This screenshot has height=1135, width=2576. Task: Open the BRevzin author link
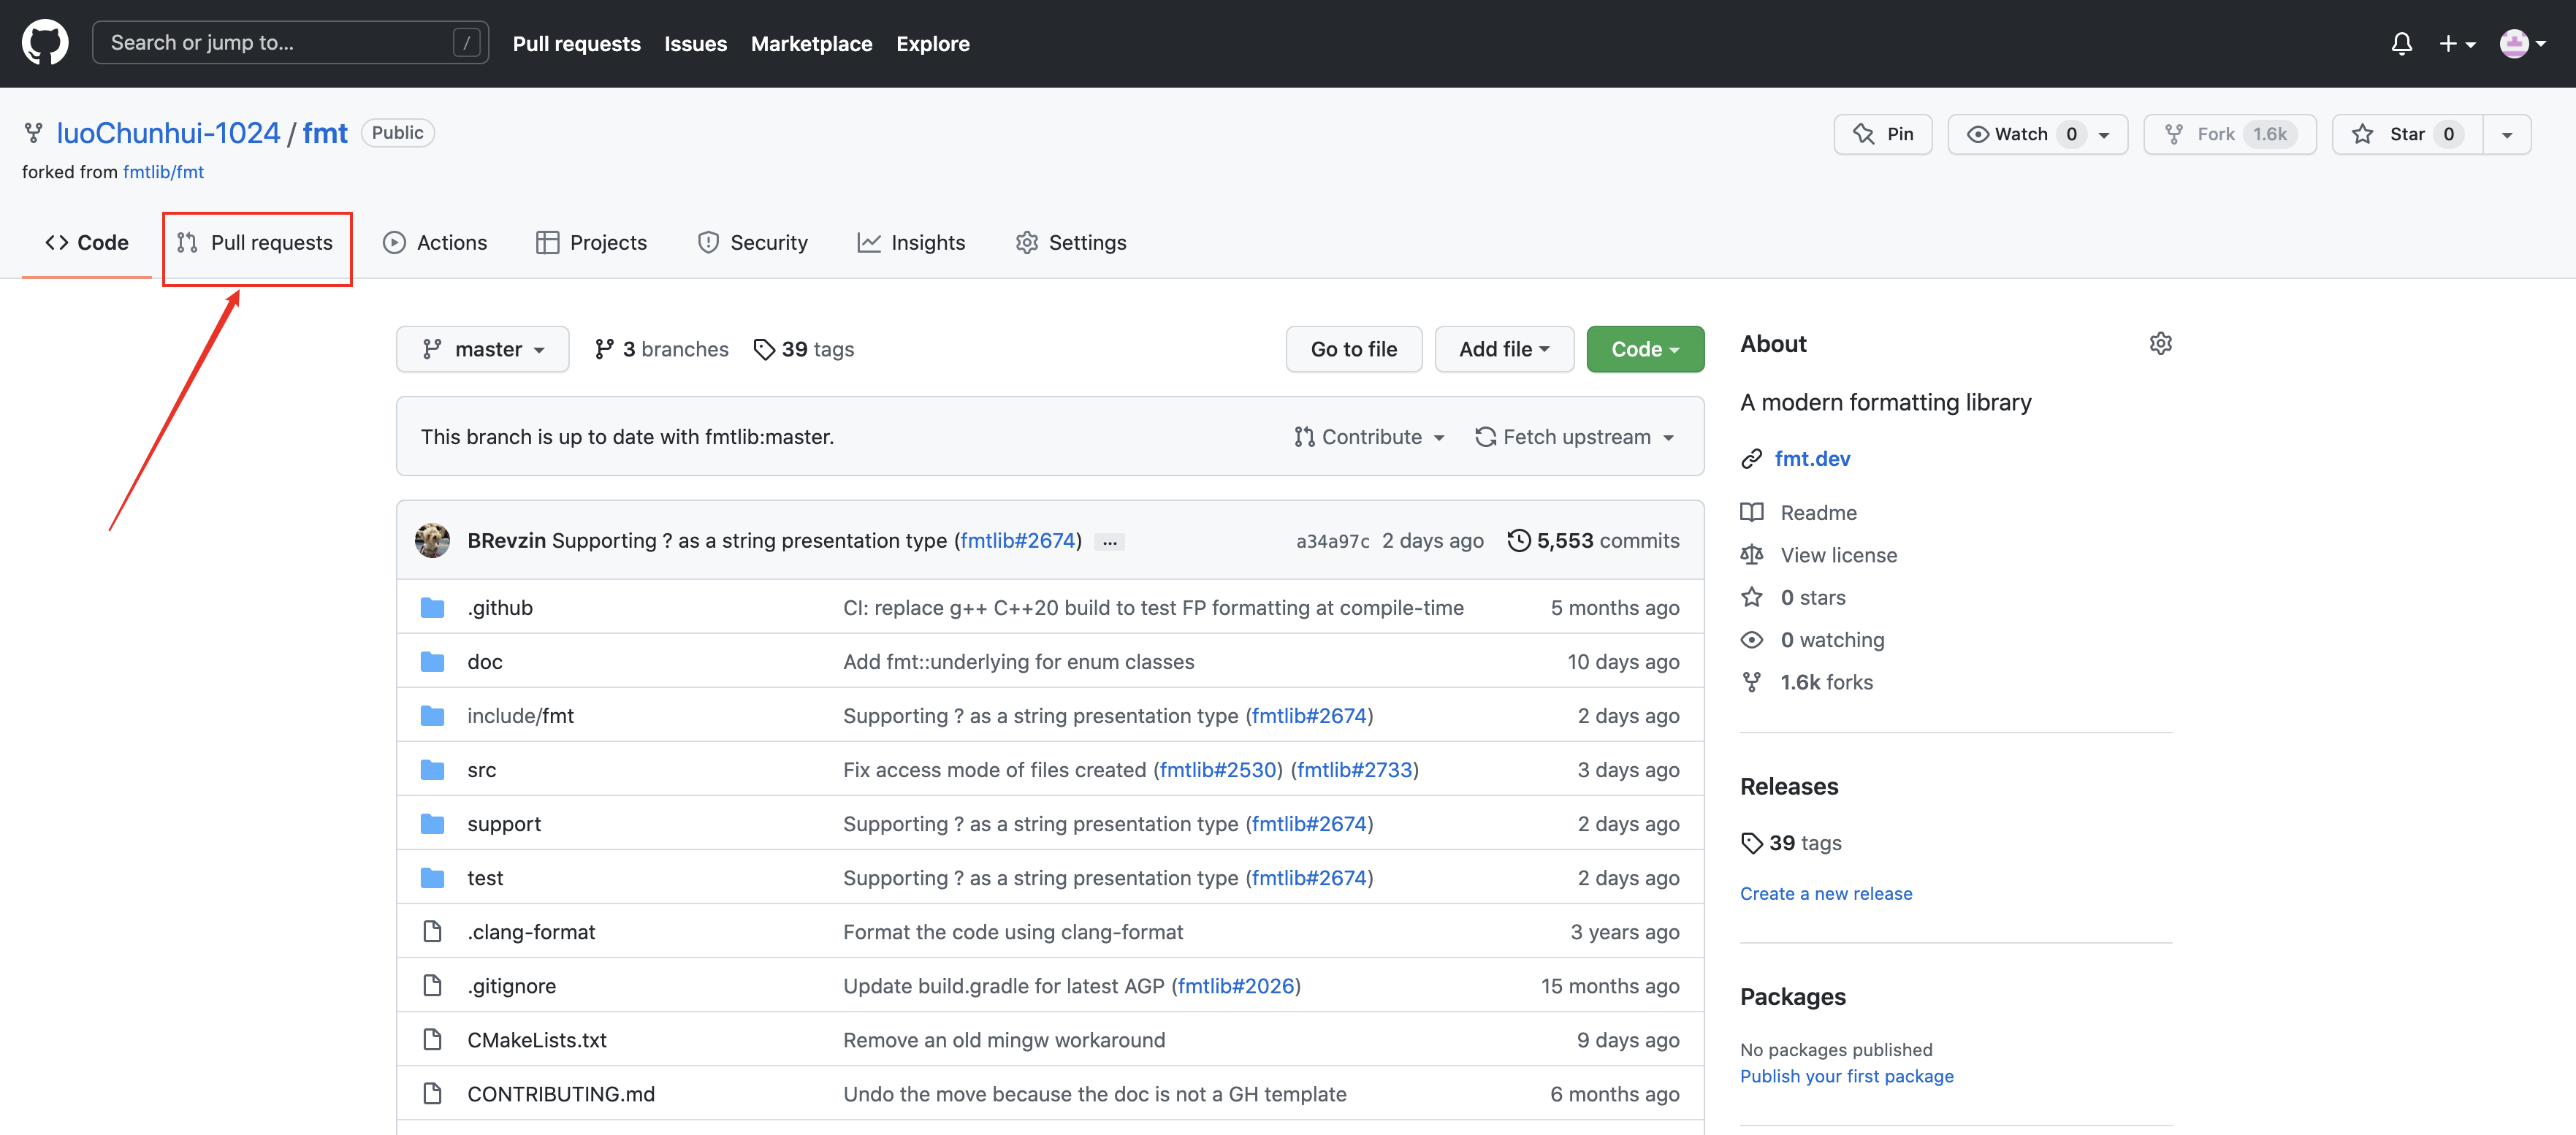coord(506,541)
